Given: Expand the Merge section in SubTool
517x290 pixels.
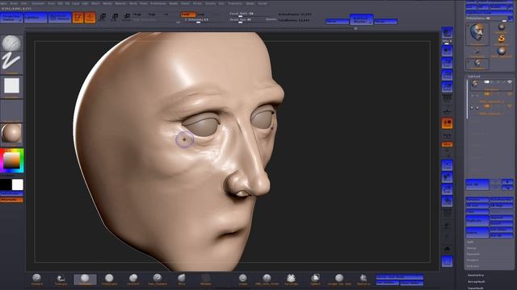Looking at the screenshot, I should (x=472, y=248).
